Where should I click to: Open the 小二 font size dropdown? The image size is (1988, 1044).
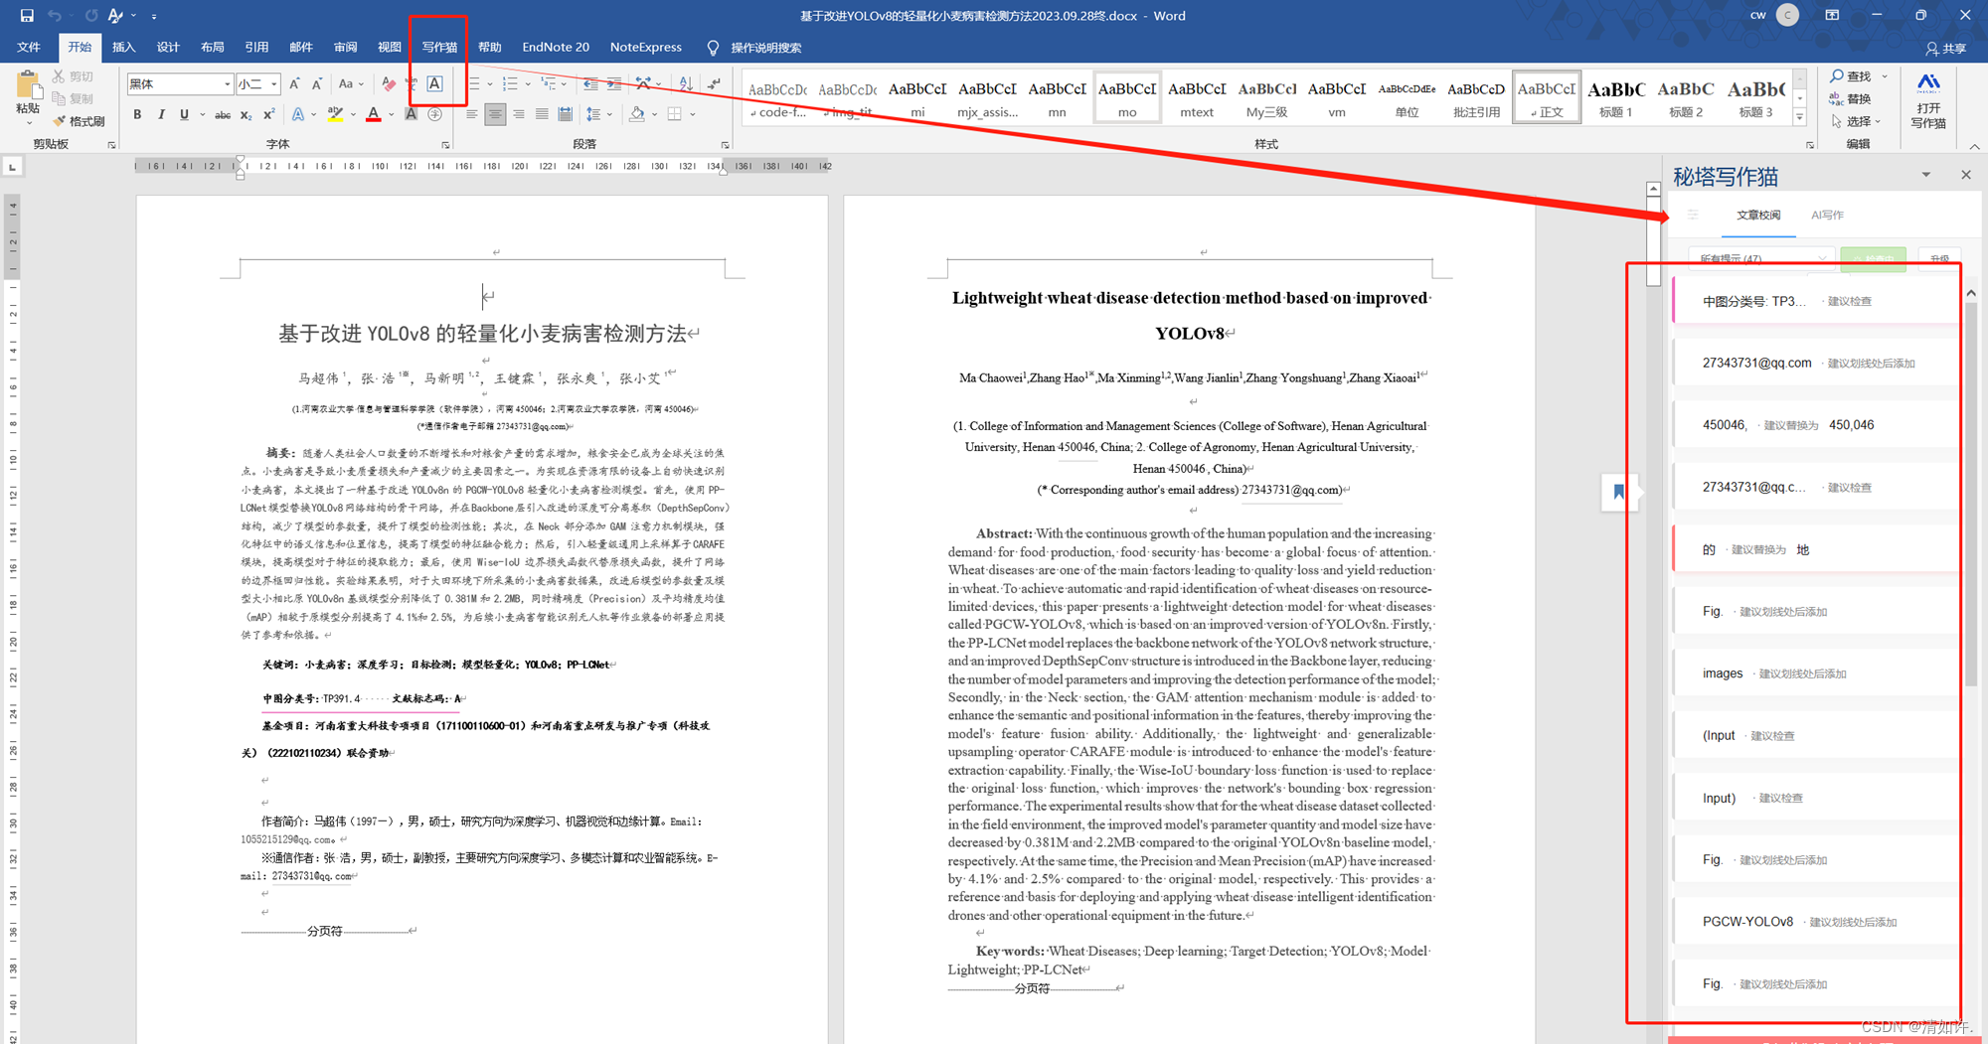pos(274,84)
